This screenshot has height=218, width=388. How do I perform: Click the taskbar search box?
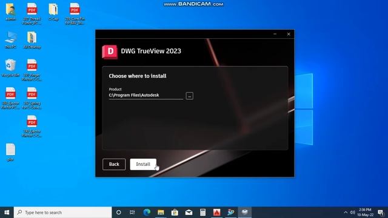click(63, 213)
